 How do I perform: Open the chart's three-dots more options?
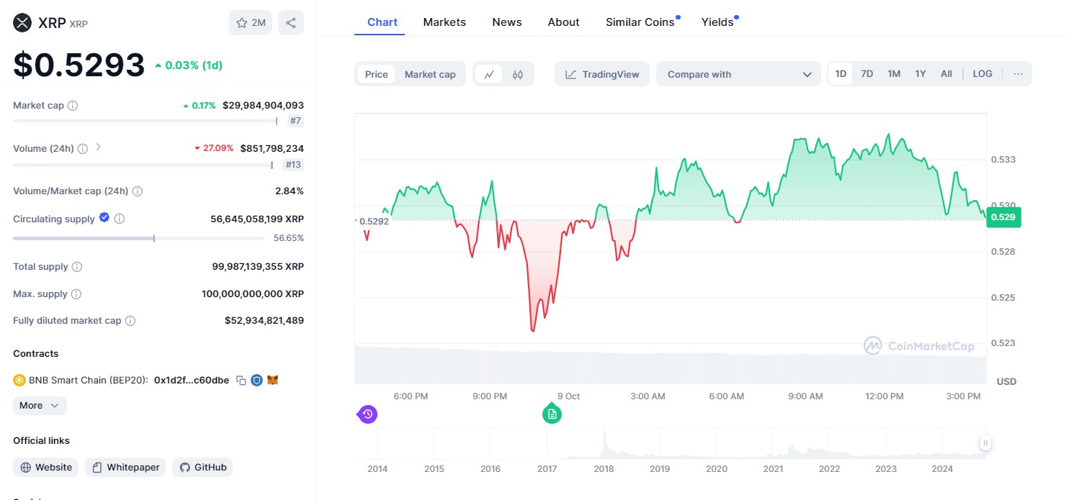pos(1018,74)
